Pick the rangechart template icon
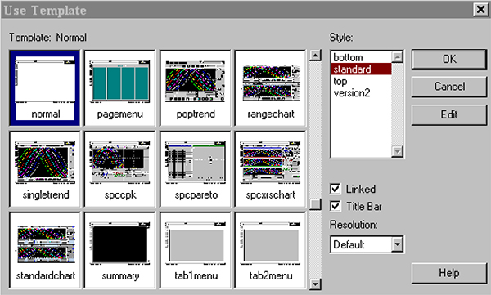 270,88
